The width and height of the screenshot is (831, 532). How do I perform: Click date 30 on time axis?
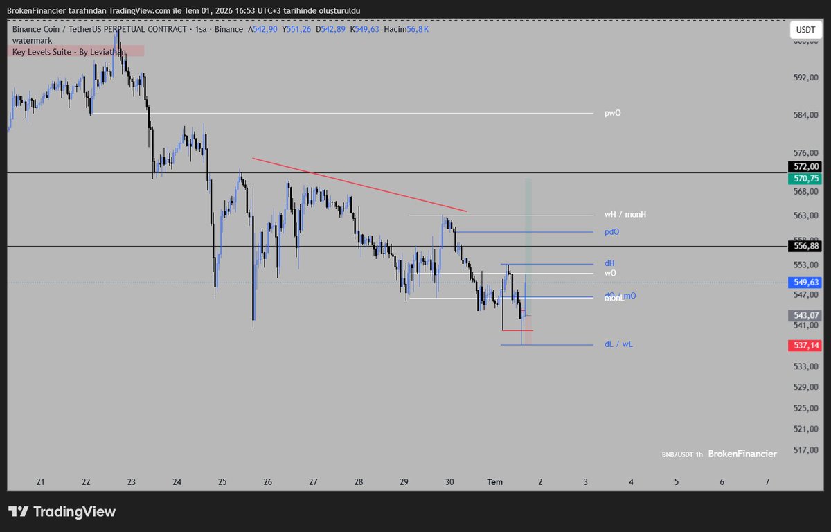[449, 481]
